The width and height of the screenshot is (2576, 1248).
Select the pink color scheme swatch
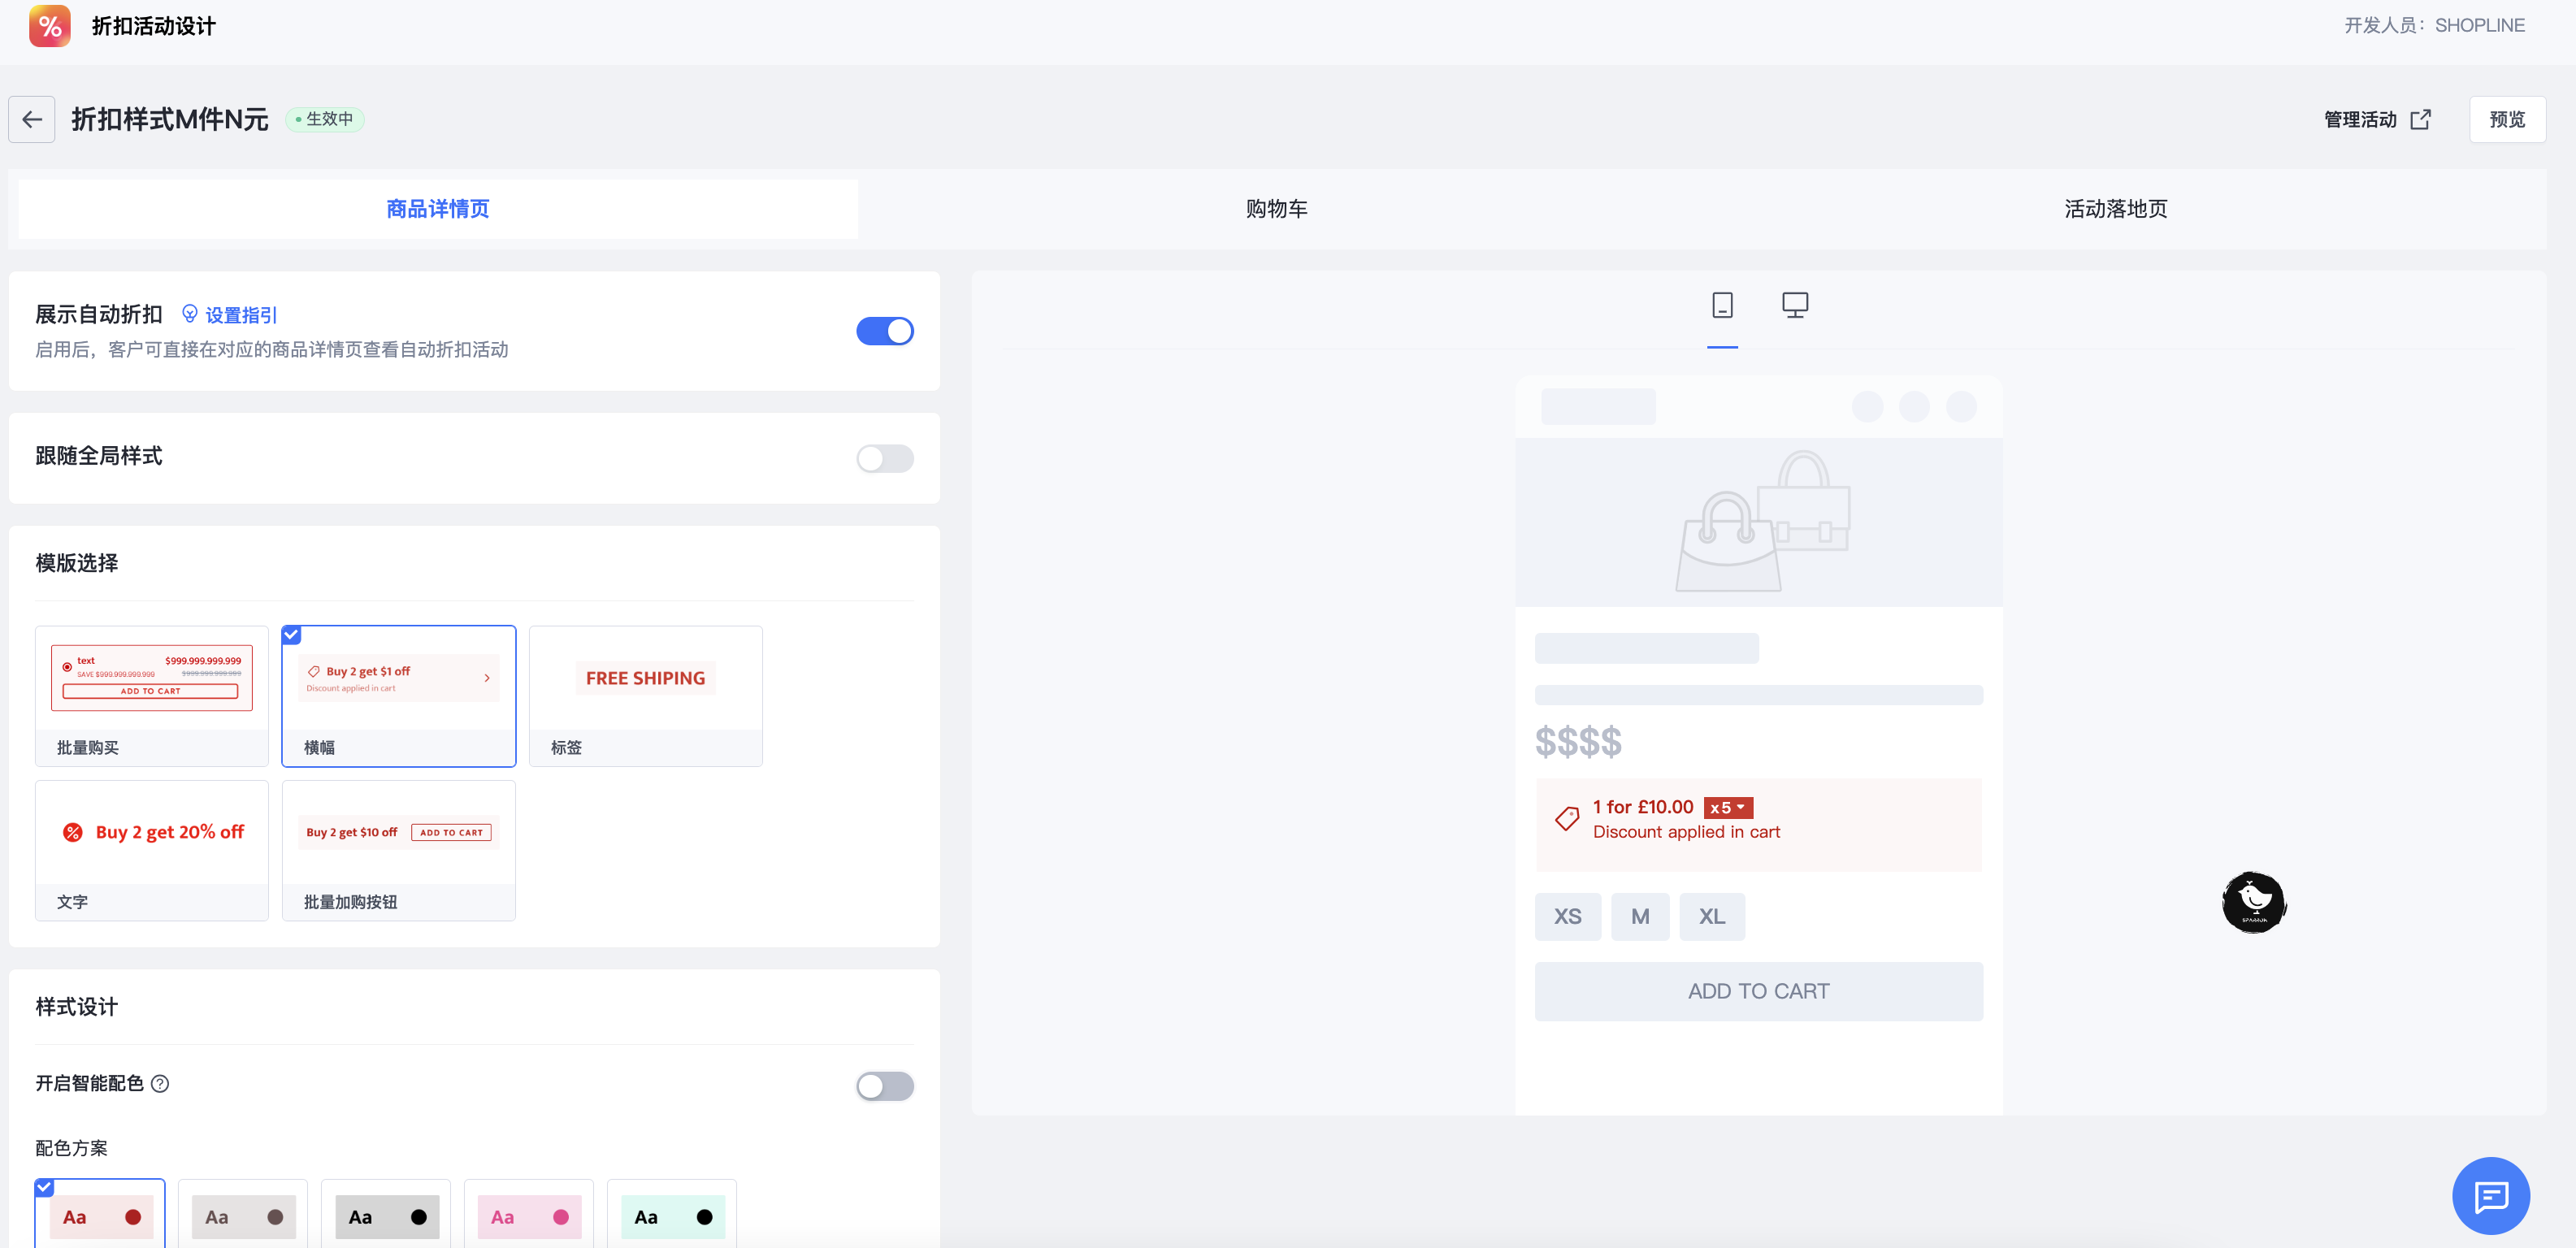coord(529,1217)
